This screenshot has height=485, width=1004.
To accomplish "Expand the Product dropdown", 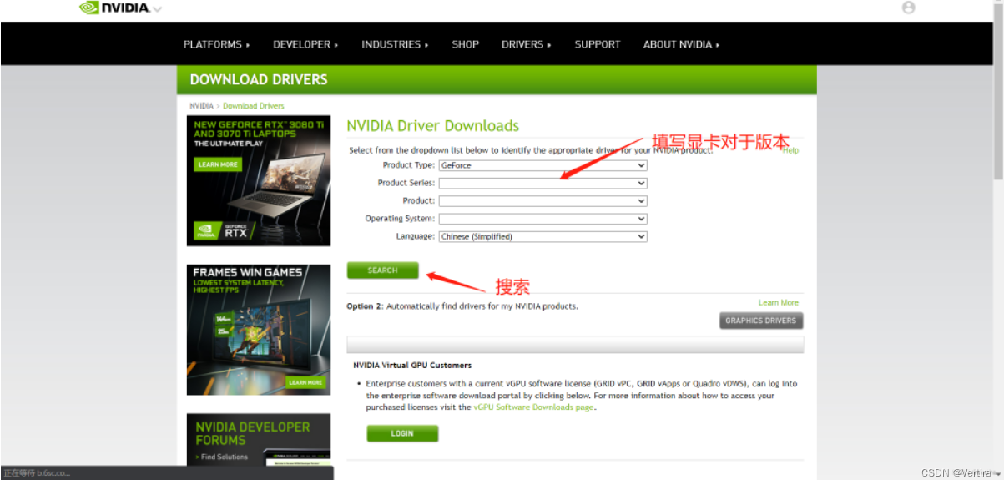I will (543, 201).
